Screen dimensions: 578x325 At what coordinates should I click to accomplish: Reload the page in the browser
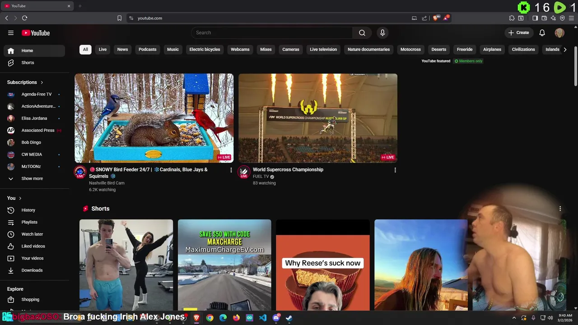pos(24,18)
